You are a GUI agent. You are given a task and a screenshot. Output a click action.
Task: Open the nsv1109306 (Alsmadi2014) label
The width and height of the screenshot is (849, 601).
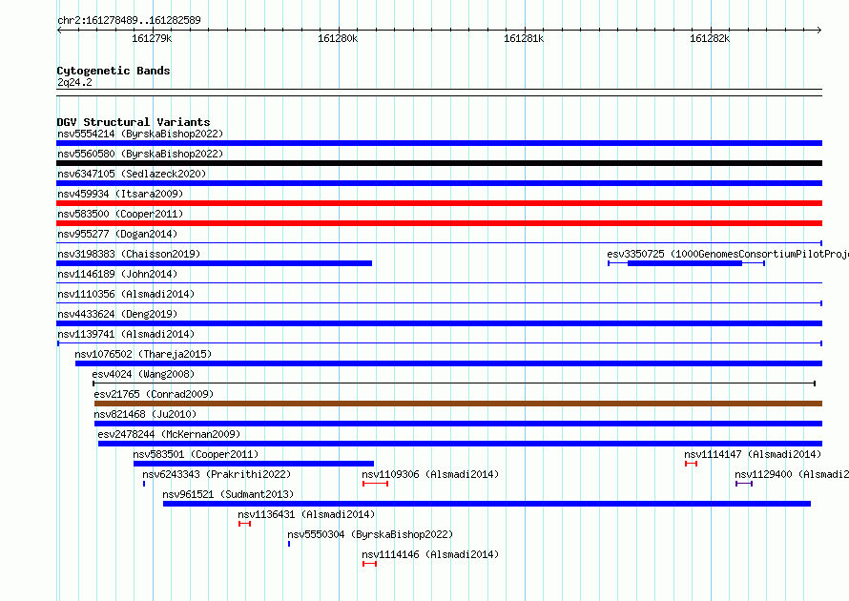(430, 474)
